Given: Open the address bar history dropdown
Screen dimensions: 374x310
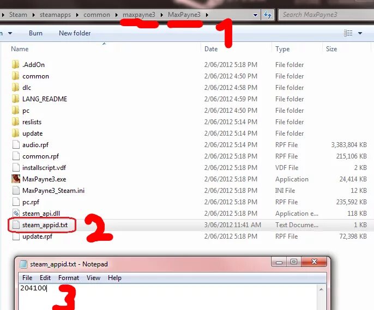Looking at the screenshot, I should click(255, 15).
